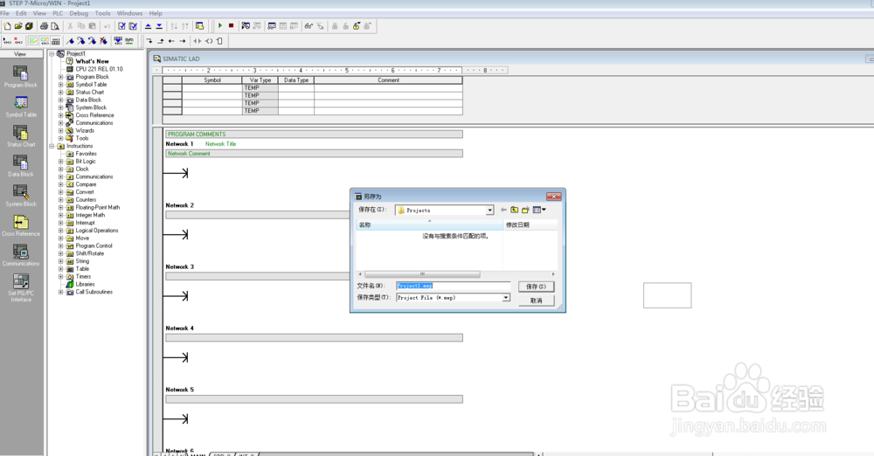Click the cancel button in the dialog
Image resolution: width=874 pixels, height=456 pixels.
(536, 301)
